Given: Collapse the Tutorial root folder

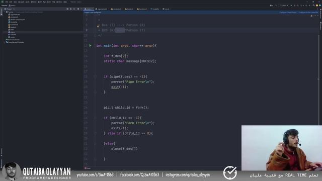Looking at the screenshot, I should click(5, 12).
